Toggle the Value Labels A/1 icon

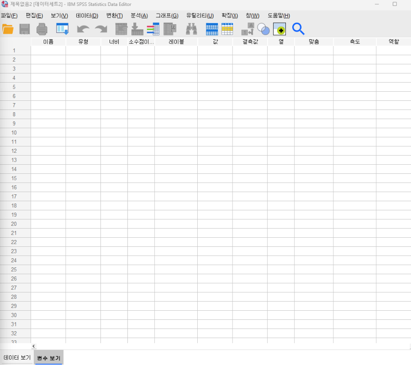point(248,29)
